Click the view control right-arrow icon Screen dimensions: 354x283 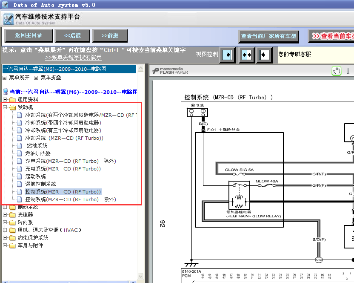coord(227,55)
